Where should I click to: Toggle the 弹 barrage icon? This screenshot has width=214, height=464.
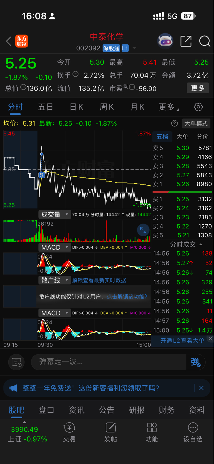pyautogui.click(x=196, y=362)
